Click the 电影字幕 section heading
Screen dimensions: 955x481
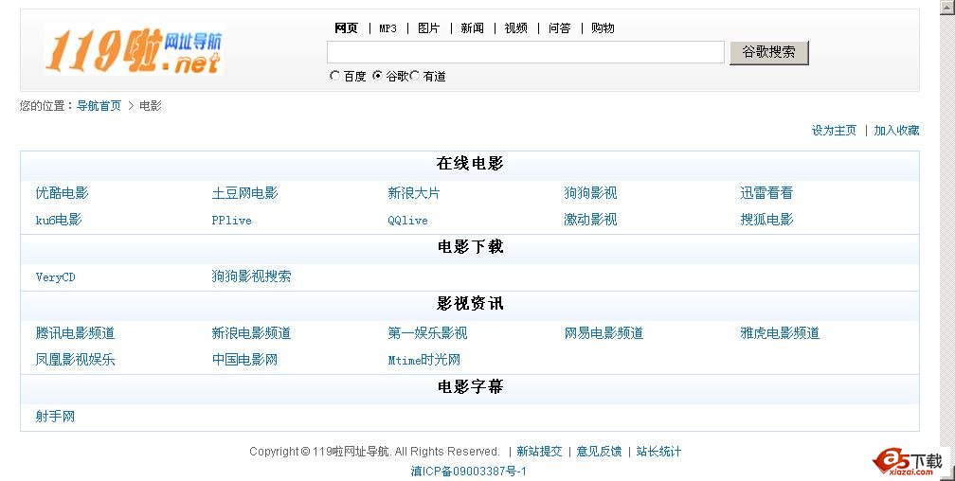(x=470, y=386)
